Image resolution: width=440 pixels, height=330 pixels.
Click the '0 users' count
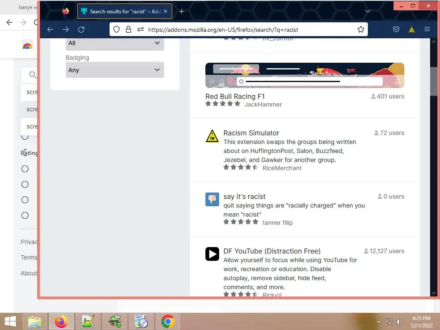(391, 196)
